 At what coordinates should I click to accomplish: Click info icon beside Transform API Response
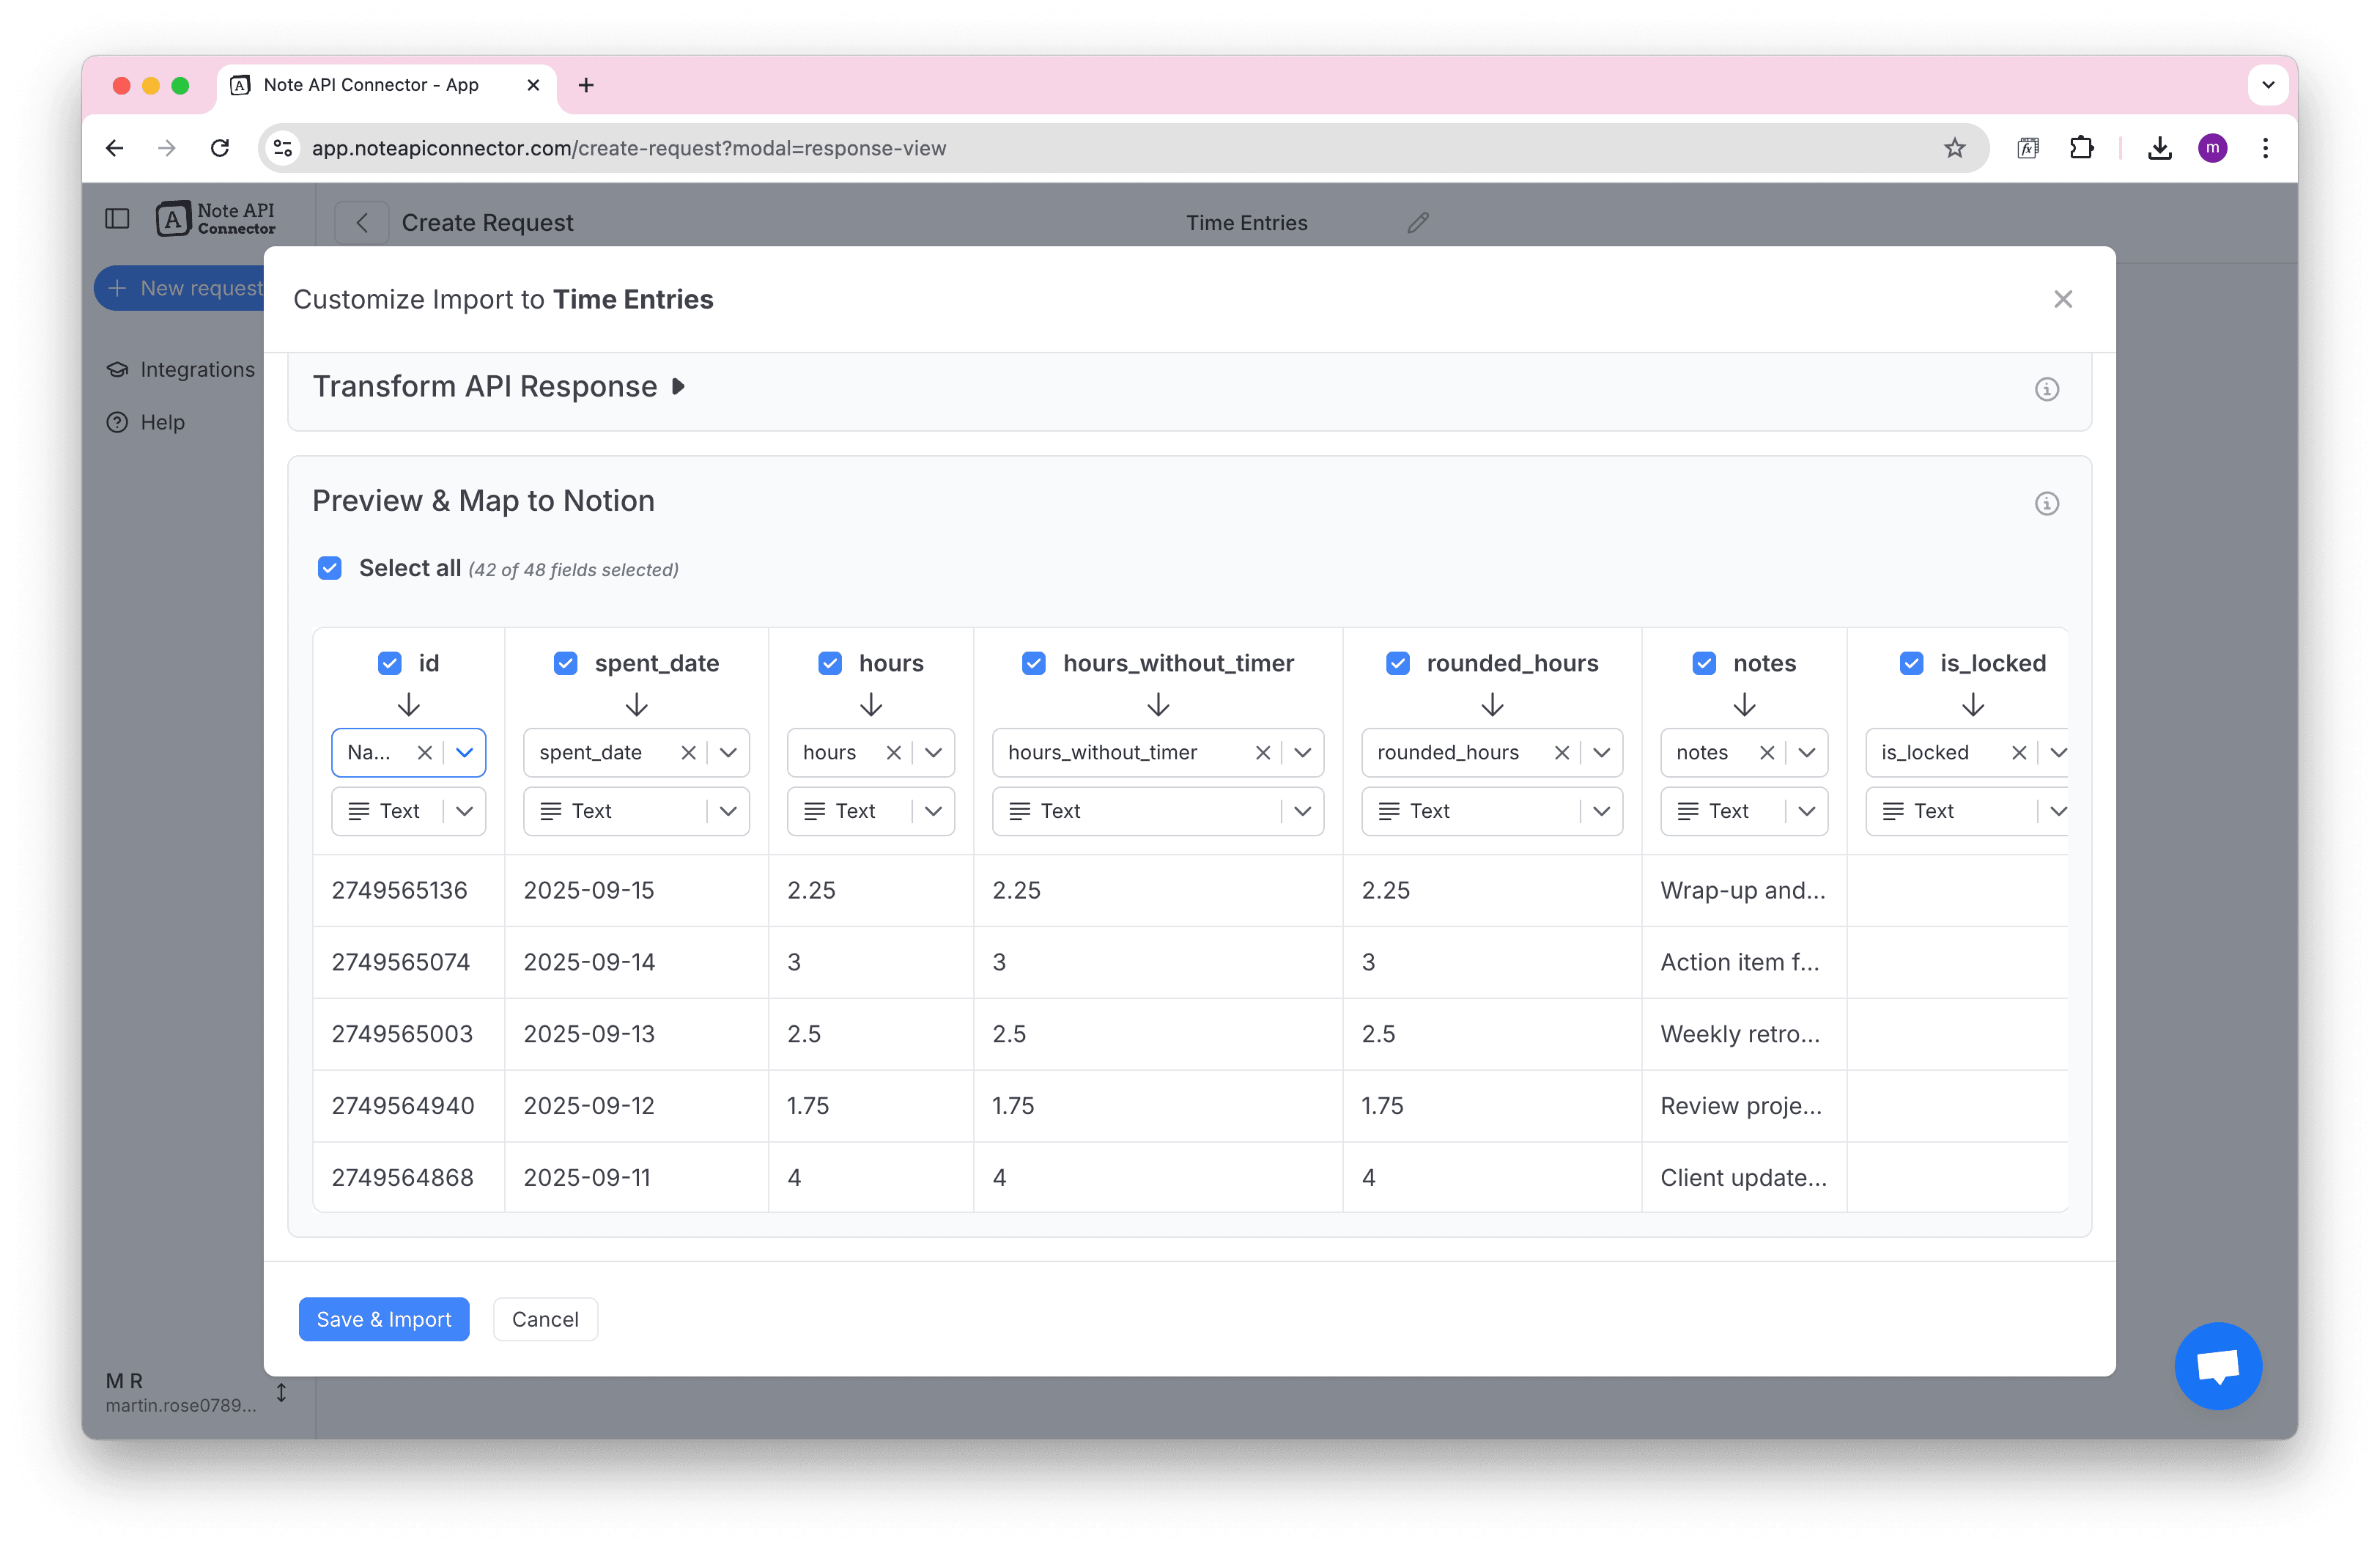2046,389
